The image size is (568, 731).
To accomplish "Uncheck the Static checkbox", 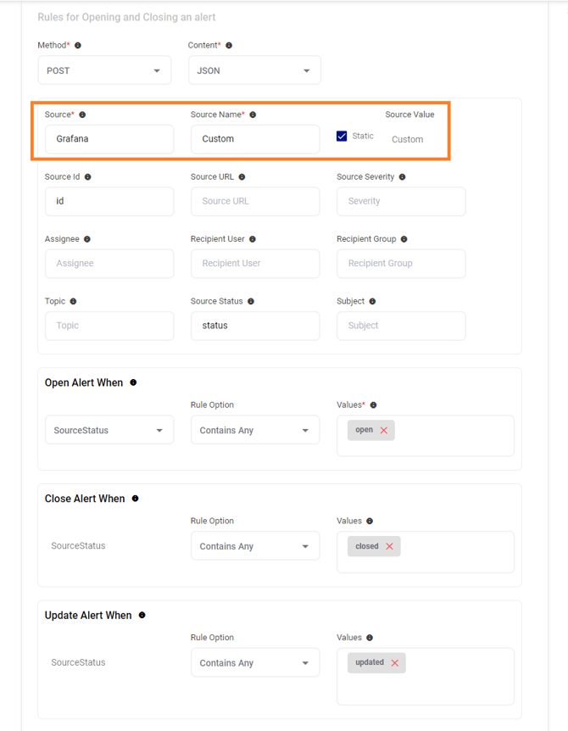I will [x=342, y=136].
